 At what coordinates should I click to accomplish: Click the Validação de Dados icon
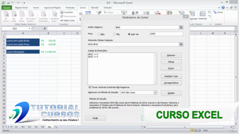pos(146,13)
